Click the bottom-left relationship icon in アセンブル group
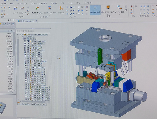This screenshot has width=157, height=119. click(68, 14)
